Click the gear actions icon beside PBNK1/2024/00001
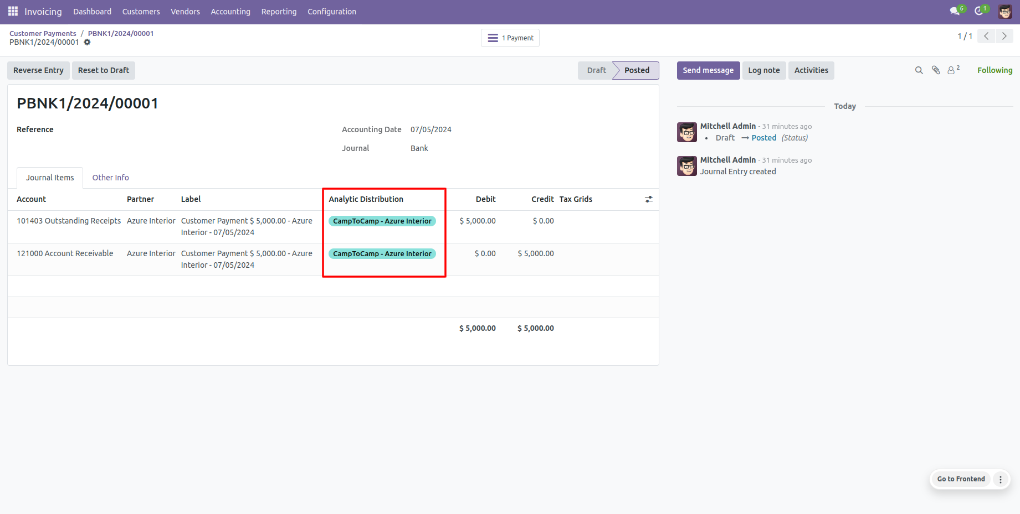 (87, 42)
